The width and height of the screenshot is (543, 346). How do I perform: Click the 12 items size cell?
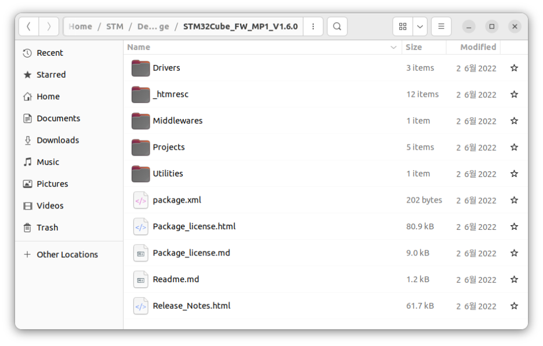click(x=422, y=94)
